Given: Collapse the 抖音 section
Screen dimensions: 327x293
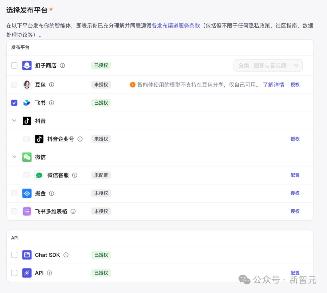Looking at the screenshot, I should [x=14, y=120].
